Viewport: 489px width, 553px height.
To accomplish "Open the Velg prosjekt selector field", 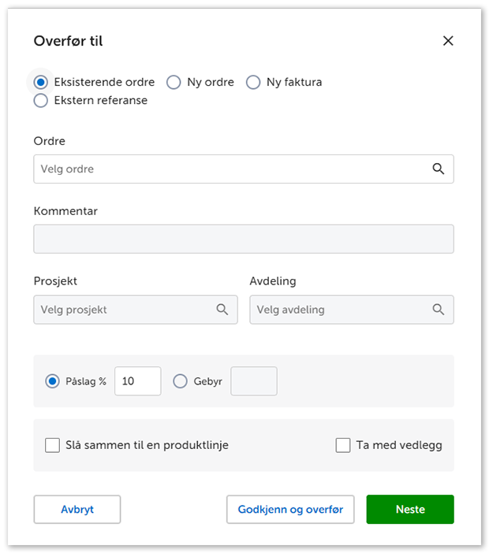I will [x=122, y=310].
